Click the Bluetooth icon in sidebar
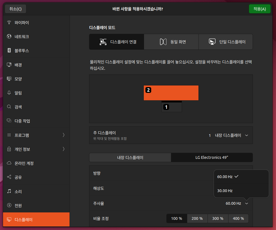 click(9, 51)
